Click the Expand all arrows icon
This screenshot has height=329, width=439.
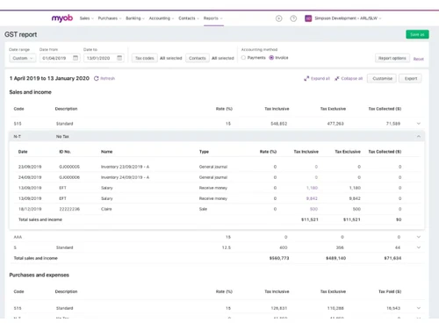[x=306, y=78]
